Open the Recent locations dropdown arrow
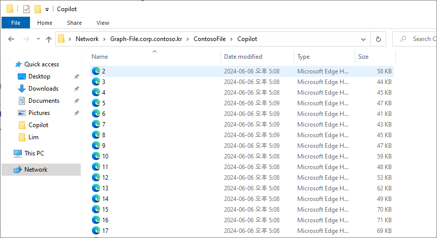This screenshot has height=238, width=437. 38,39
